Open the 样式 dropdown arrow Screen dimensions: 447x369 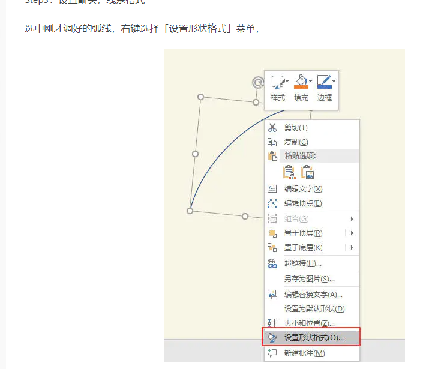(287, 81)
